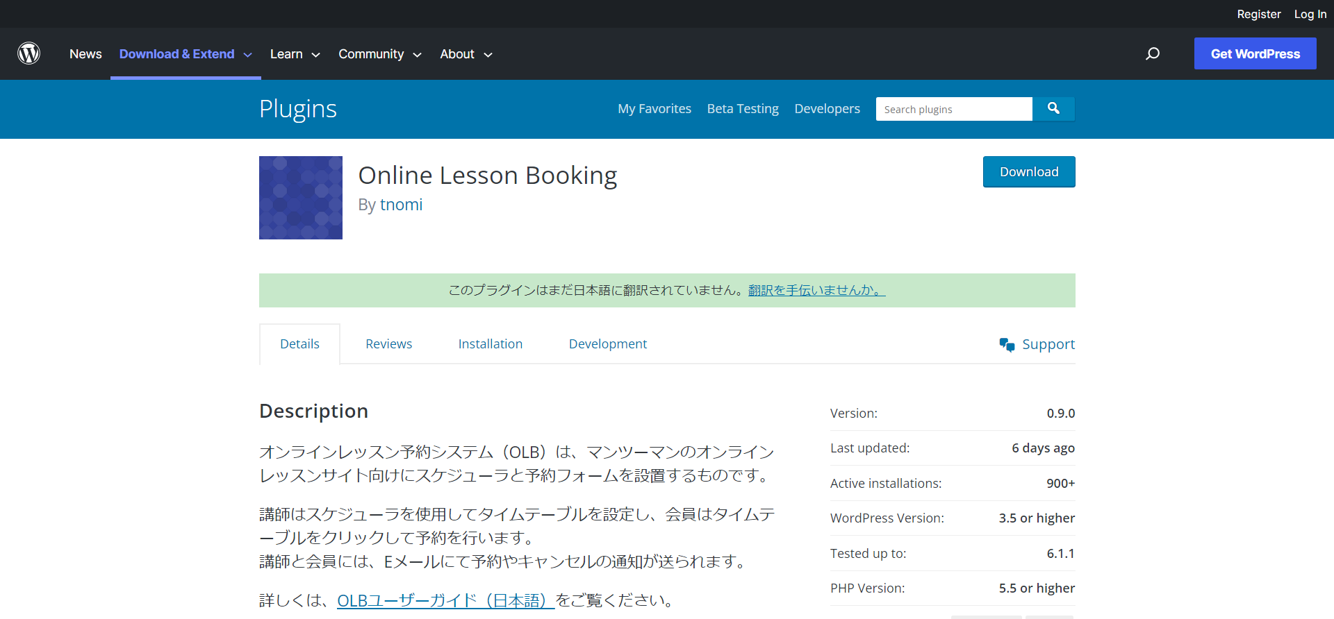
Task: Click the version value 0.9.0
Action: coord(1060,413)
